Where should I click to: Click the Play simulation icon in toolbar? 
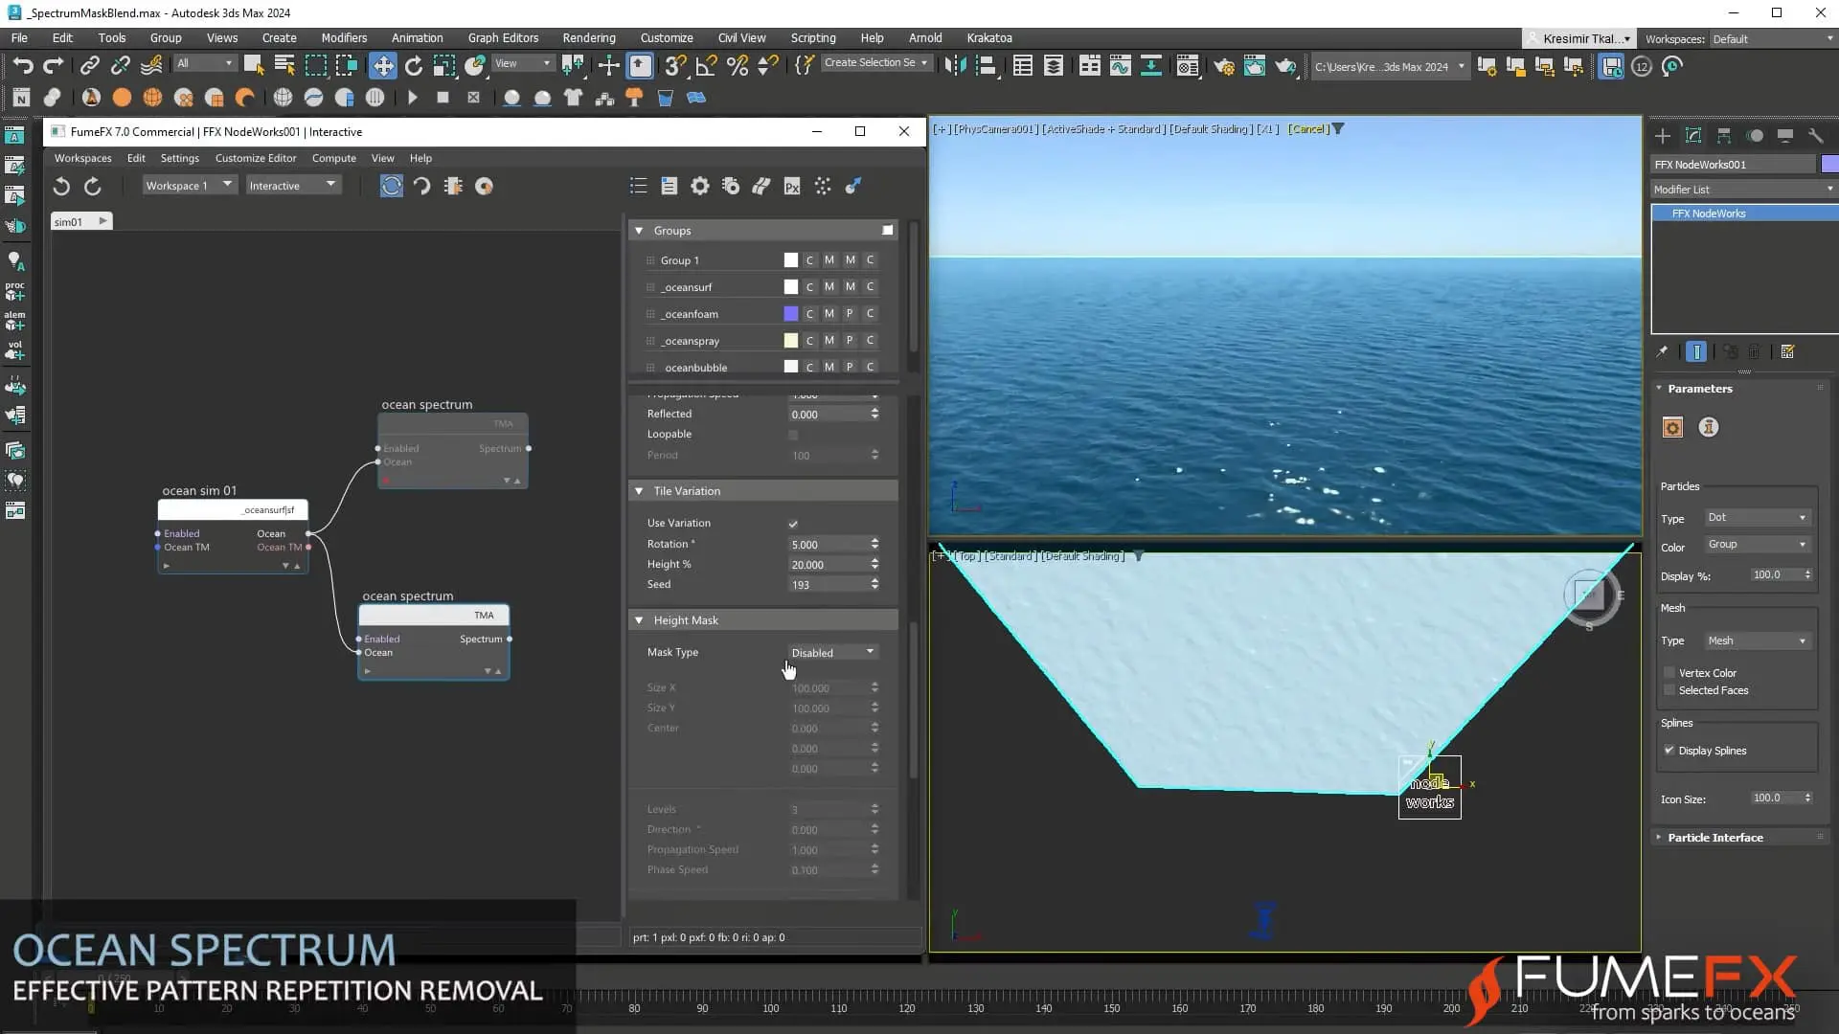tap(413, 98)
